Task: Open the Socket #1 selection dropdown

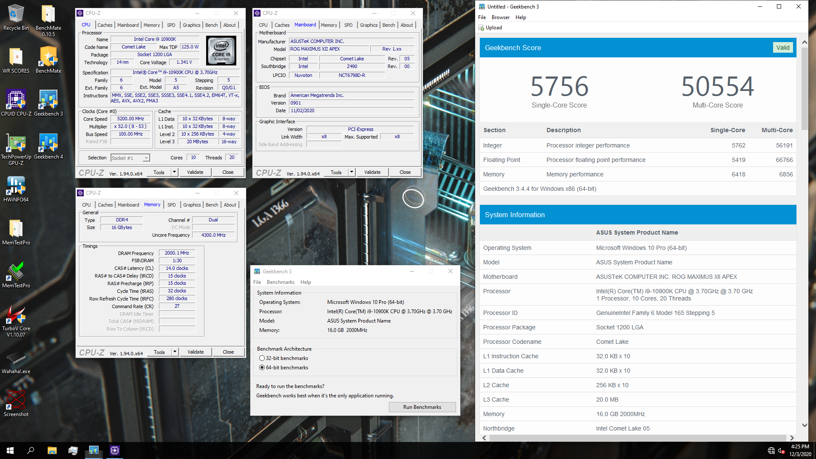Action: pos(130,158)
